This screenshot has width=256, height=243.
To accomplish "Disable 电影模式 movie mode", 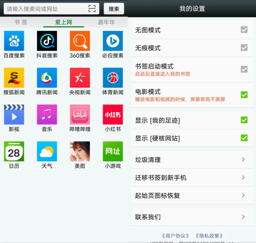I will (x=244, y=95).
